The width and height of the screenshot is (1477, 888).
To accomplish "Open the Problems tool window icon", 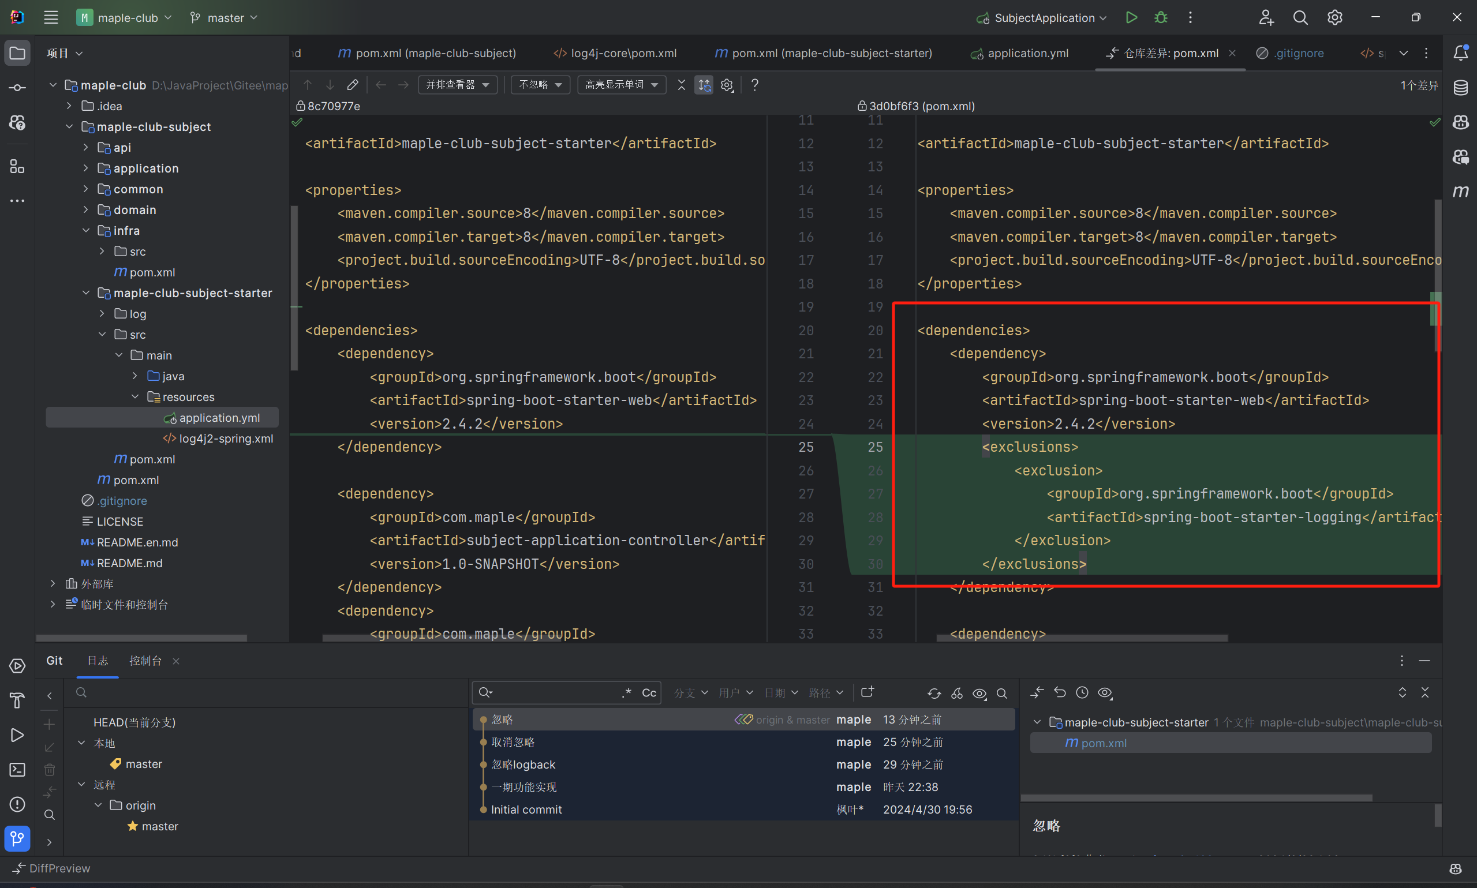I will (x=17, y=804).
